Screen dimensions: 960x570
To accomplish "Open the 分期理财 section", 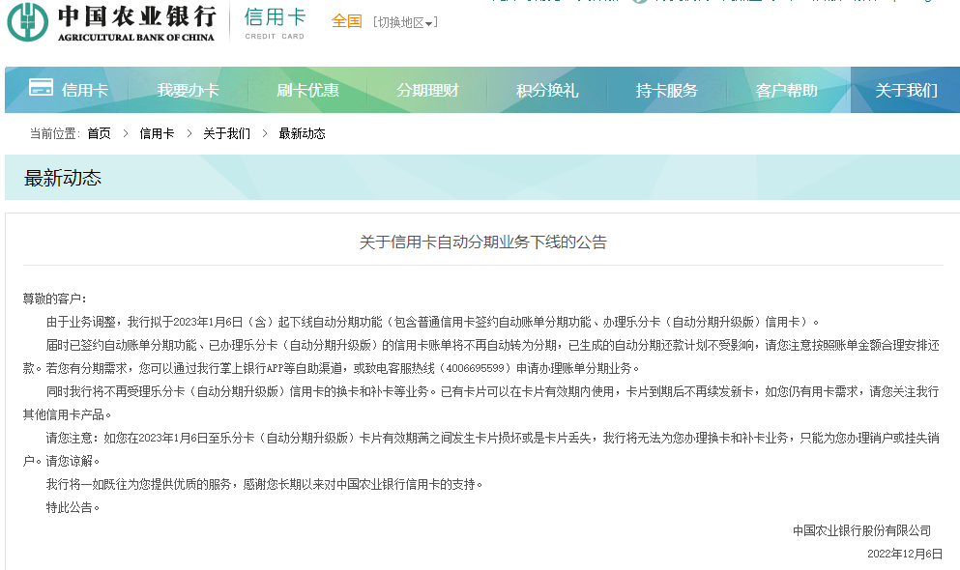I will (426, 88).
